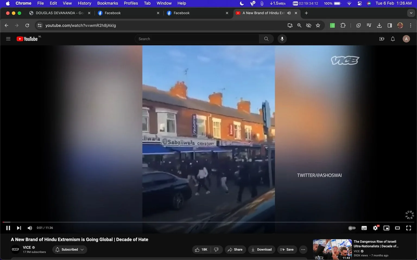Viewport: 417px width, 260px height.
Task: Open the Bookmarks menu
Action: [108, 3]
